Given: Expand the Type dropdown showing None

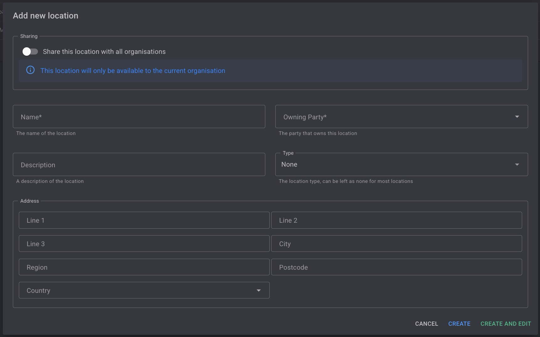Looking at the screenshot, I should (401, 164).
